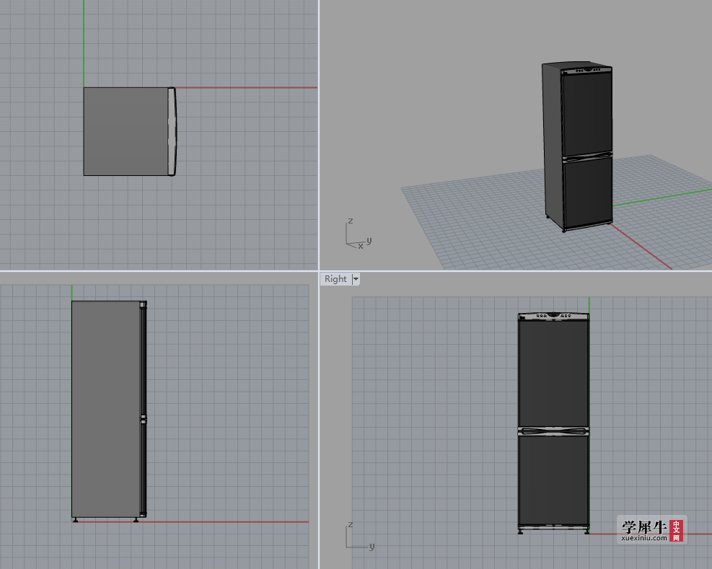
Task: Click the control panel on the refrigerator in Right viewport
Action: point(553,316)
